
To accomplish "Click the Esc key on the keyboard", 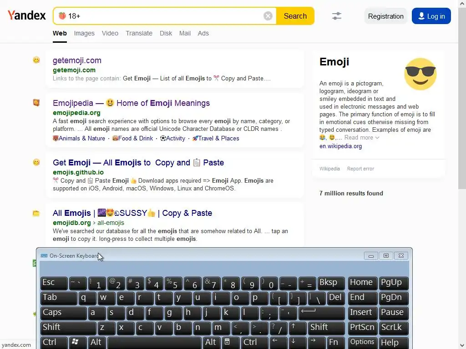I will click(x=54, y=284).
